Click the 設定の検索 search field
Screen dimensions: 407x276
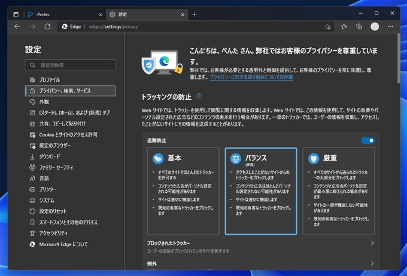[70, 65]
